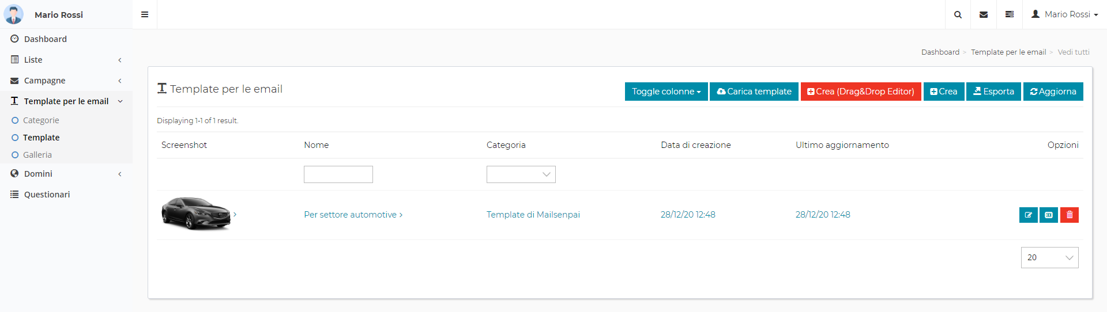Image resolution: width=1107 pixels, height=312 pixels.
Task: Open the search magnifier icon
Action: point(958,14)
